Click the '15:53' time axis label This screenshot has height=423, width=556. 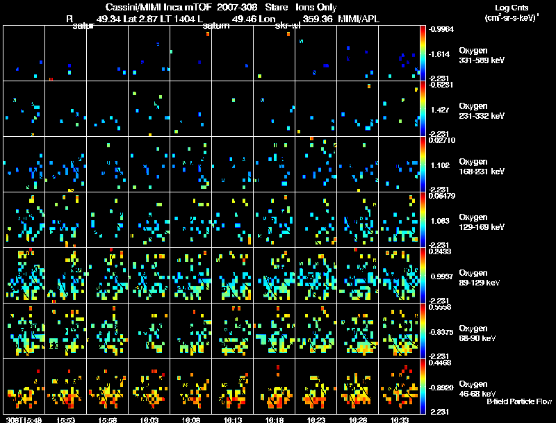point(65,420)
